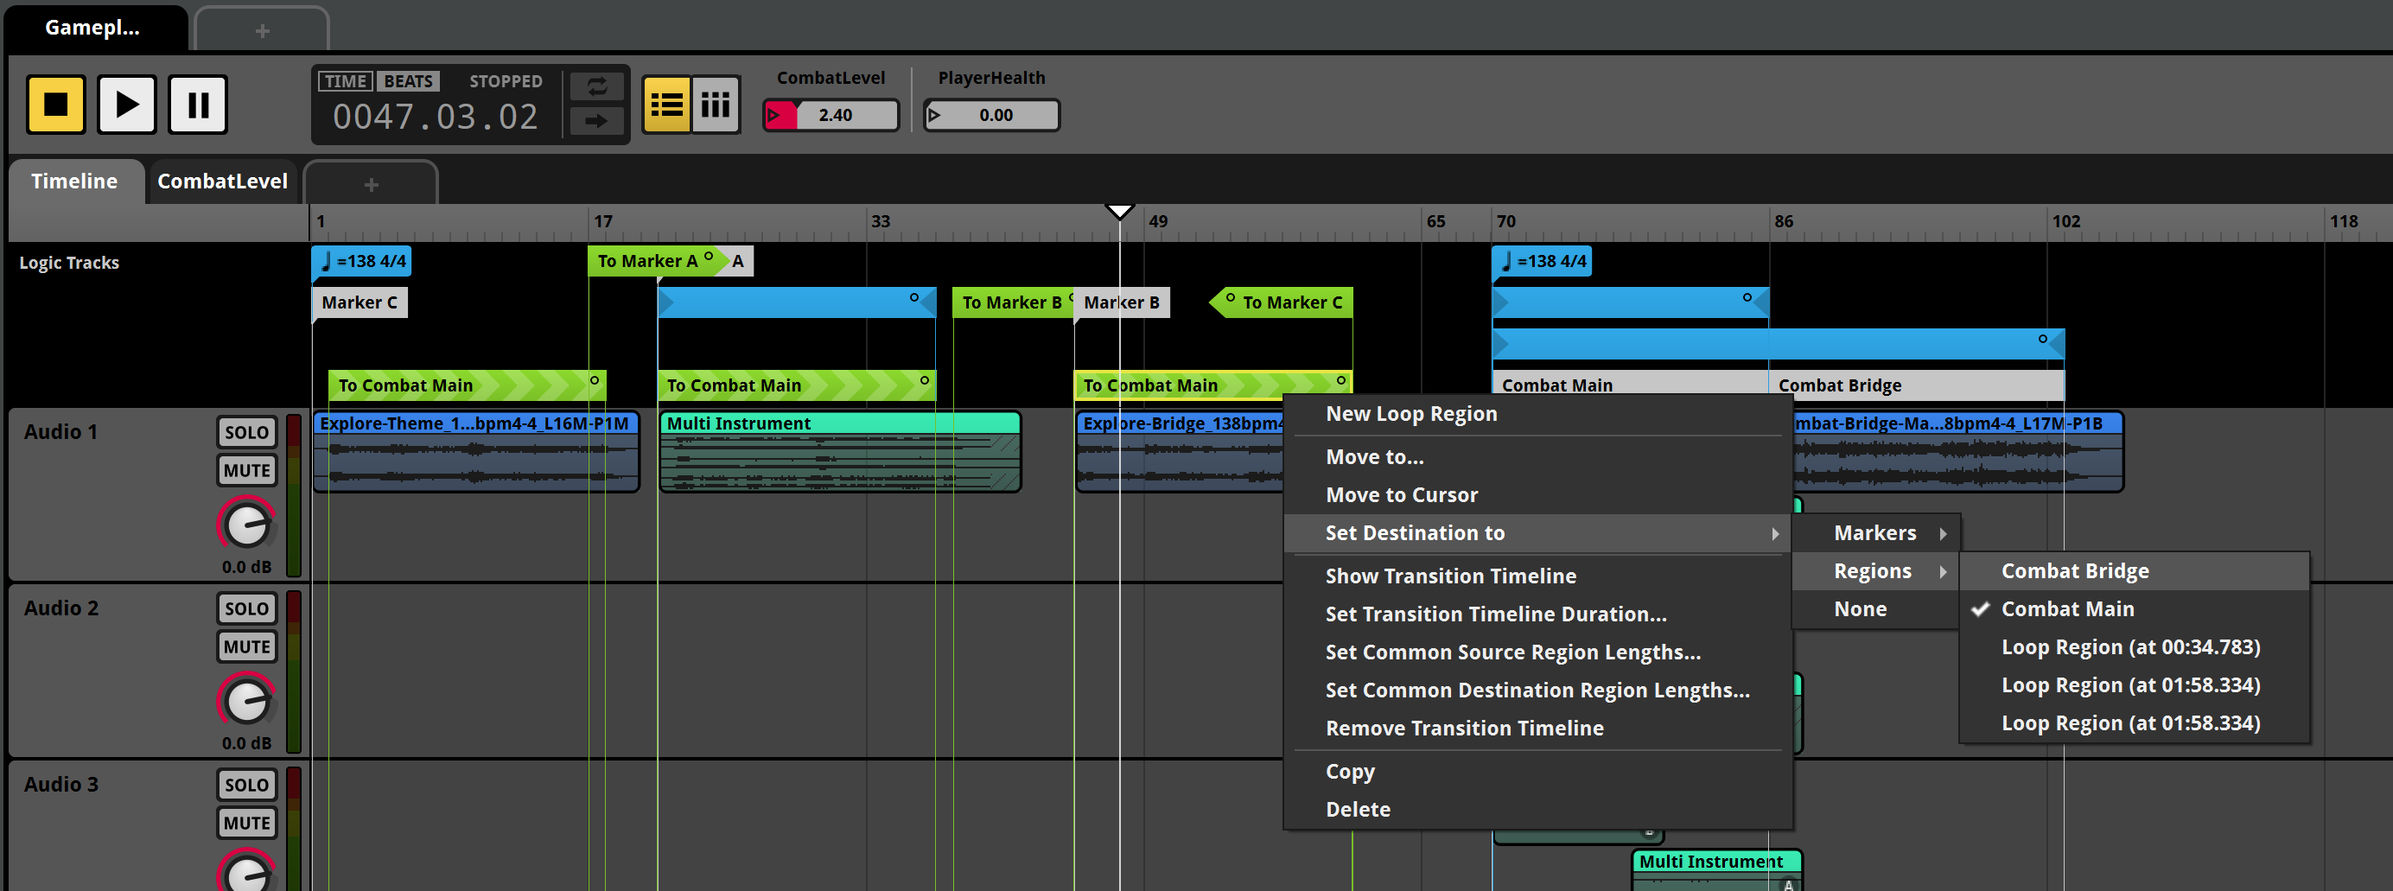This screenshot has height=891, width=2393.
Task: Start playback with the Play button
Action: point(126,104)
